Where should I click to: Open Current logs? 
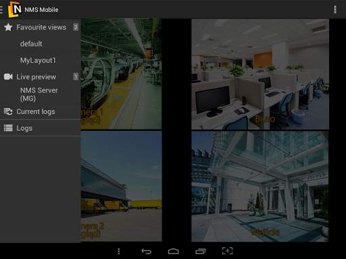(x=41, y=111)
